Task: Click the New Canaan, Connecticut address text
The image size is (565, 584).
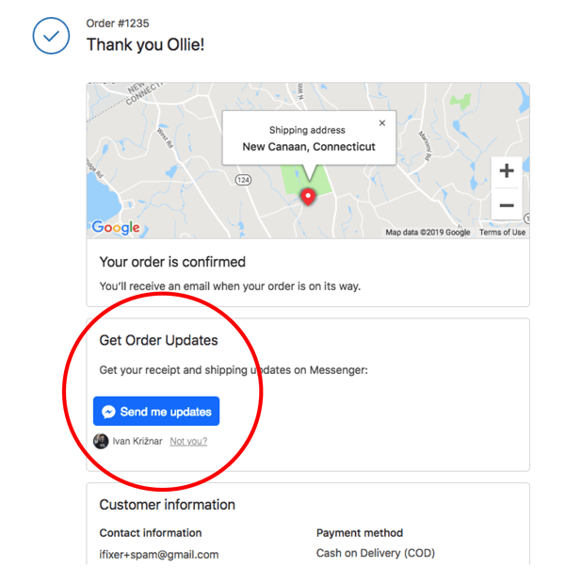Action: coord(309,147)
